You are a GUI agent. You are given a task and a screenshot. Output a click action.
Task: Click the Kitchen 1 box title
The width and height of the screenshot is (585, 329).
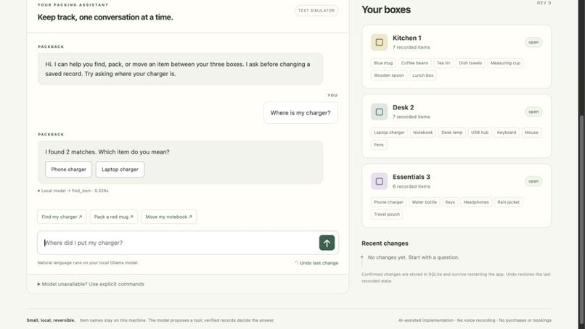pyautogui.click(x=406, y=38)
